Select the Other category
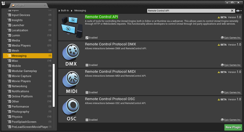Image resolution: width=244 pixels, height=132 pixels. 27,101
